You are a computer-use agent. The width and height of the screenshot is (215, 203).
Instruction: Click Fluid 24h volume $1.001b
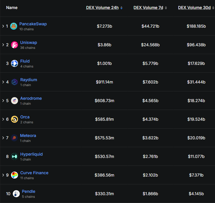105,63
